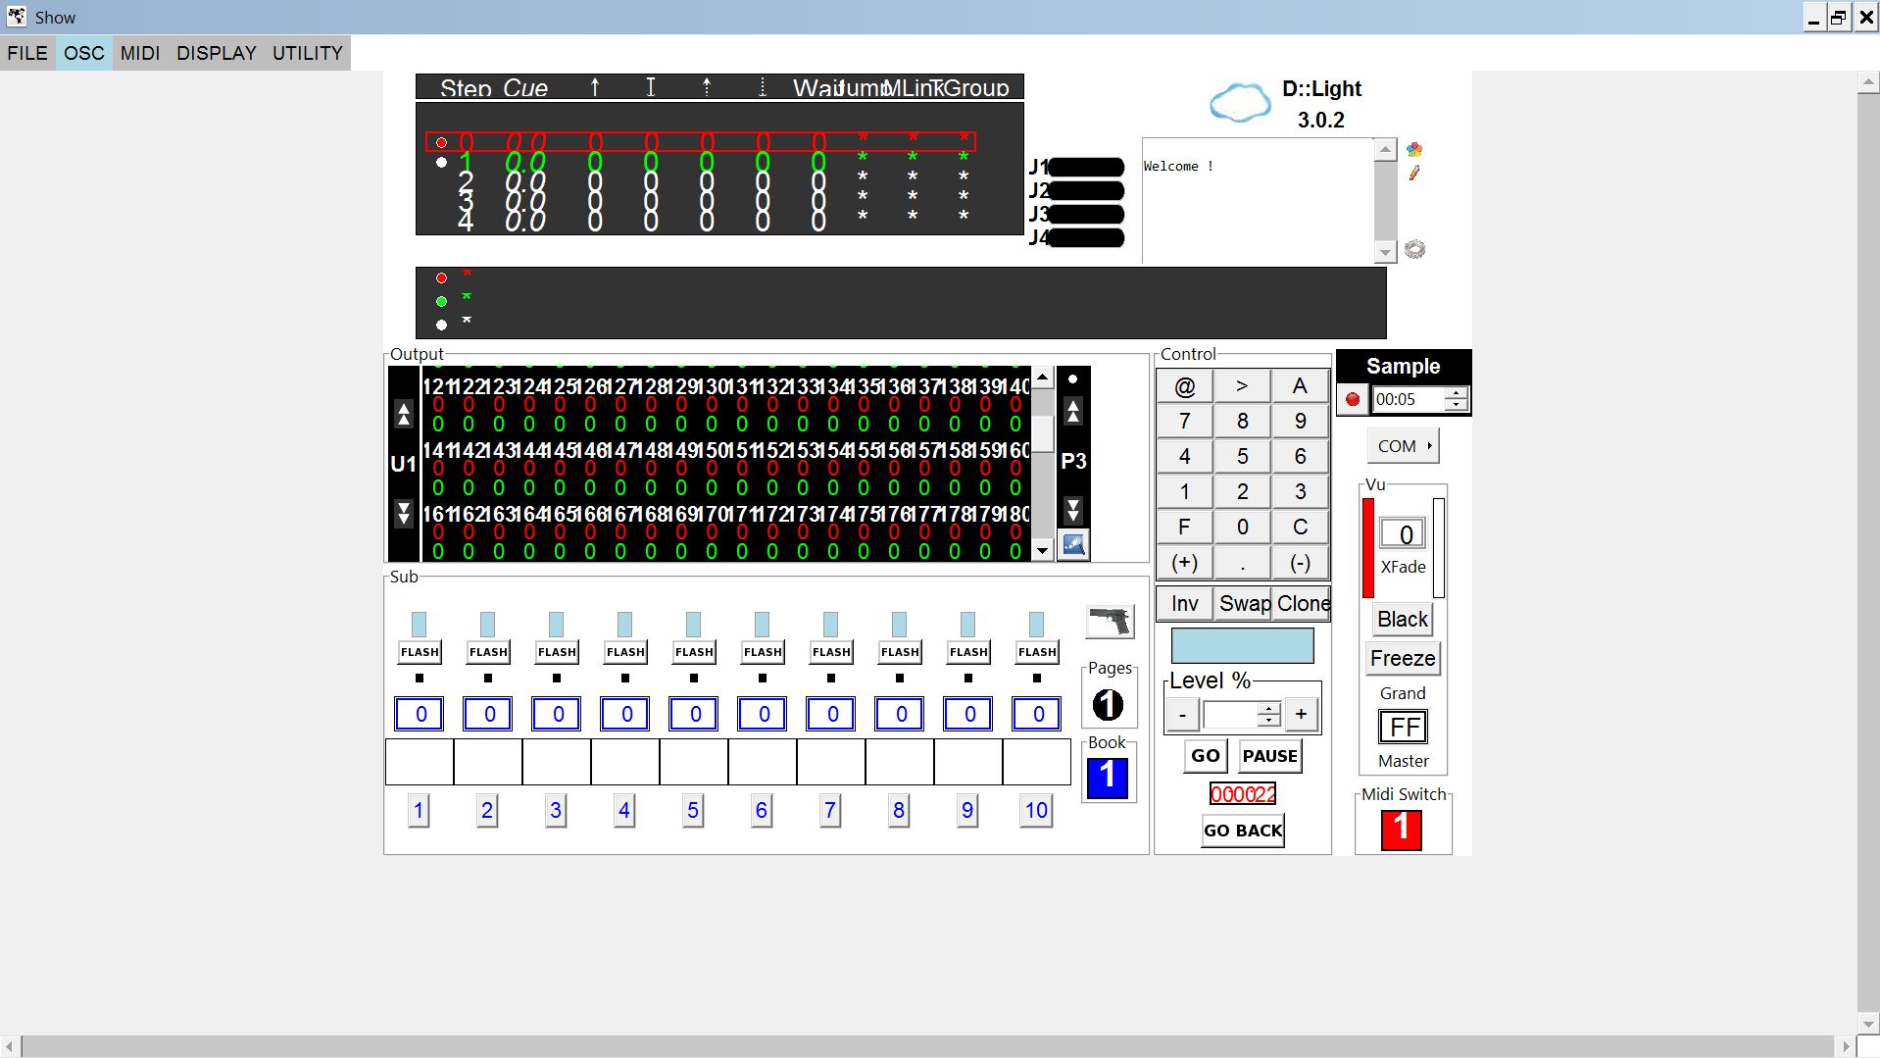This screenshot has height=1058, width=1880.
Task: Click the D::Light cloud logo
Action: (1240, 103)
